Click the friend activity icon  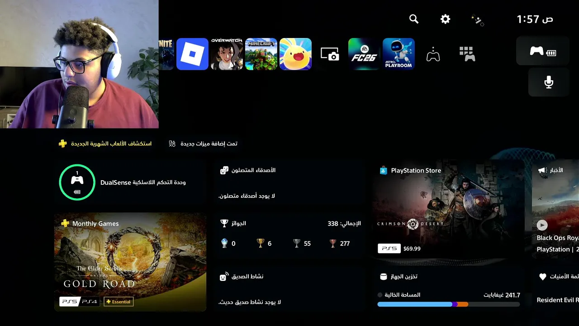coord(224,277)
